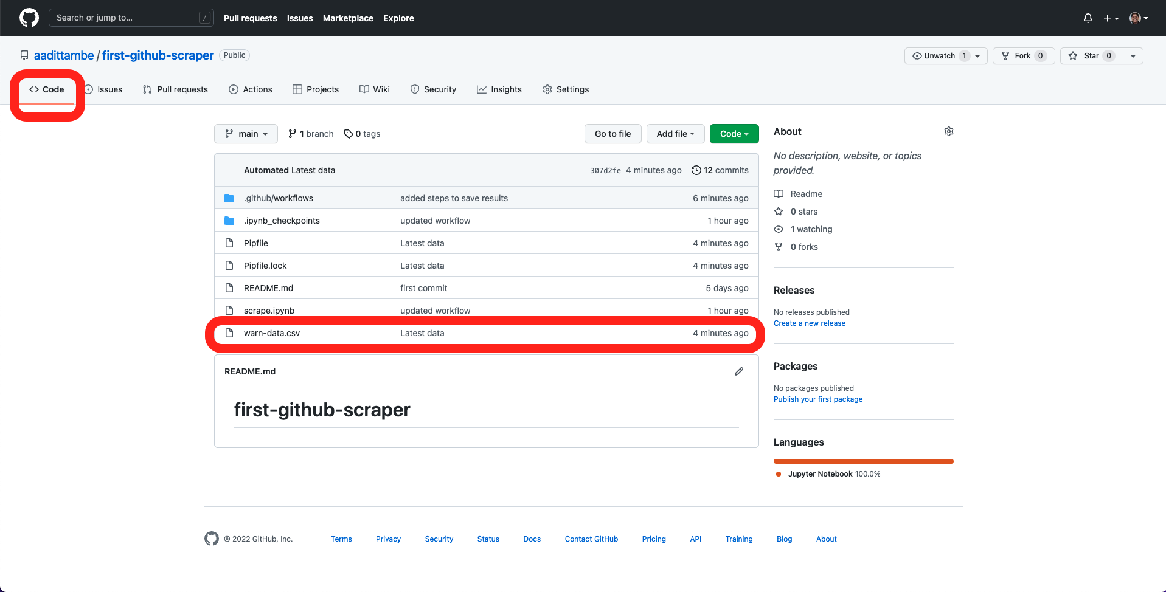Open About settings gear icon
The width and height of the screenshot is (1166, 592).
click(x=949, y=131)
